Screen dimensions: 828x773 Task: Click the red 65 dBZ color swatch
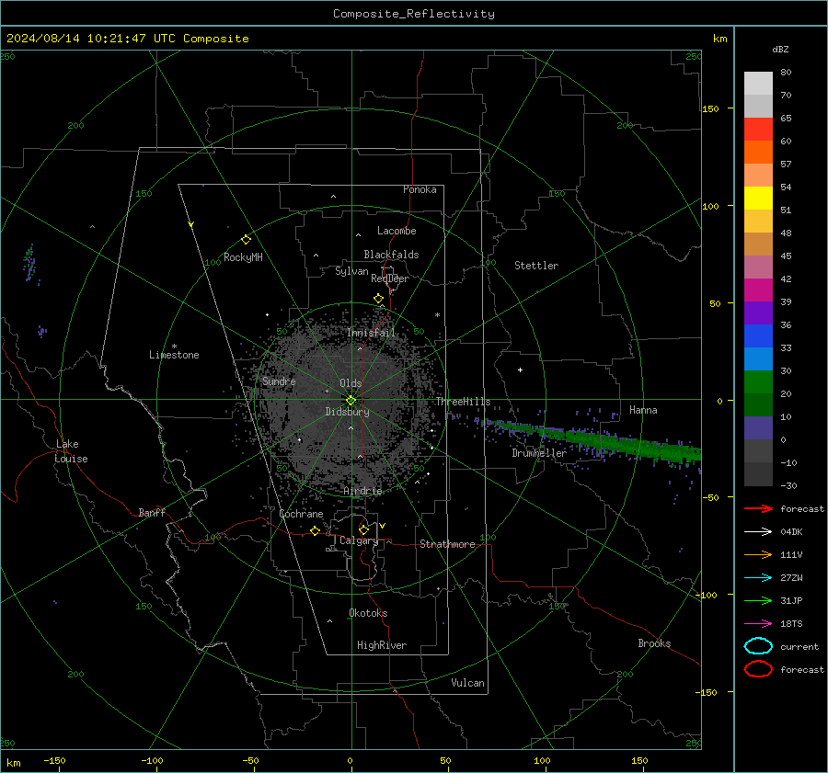pos(758,129)
